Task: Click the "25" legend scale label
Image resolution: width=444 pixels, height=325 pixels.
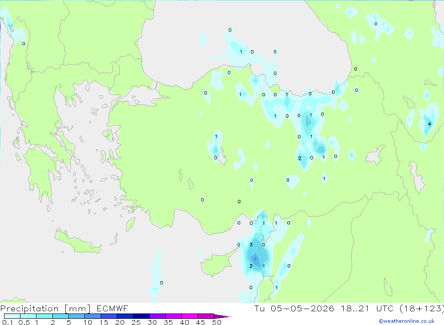Action: pyautogui.click(x=136, y=322)
